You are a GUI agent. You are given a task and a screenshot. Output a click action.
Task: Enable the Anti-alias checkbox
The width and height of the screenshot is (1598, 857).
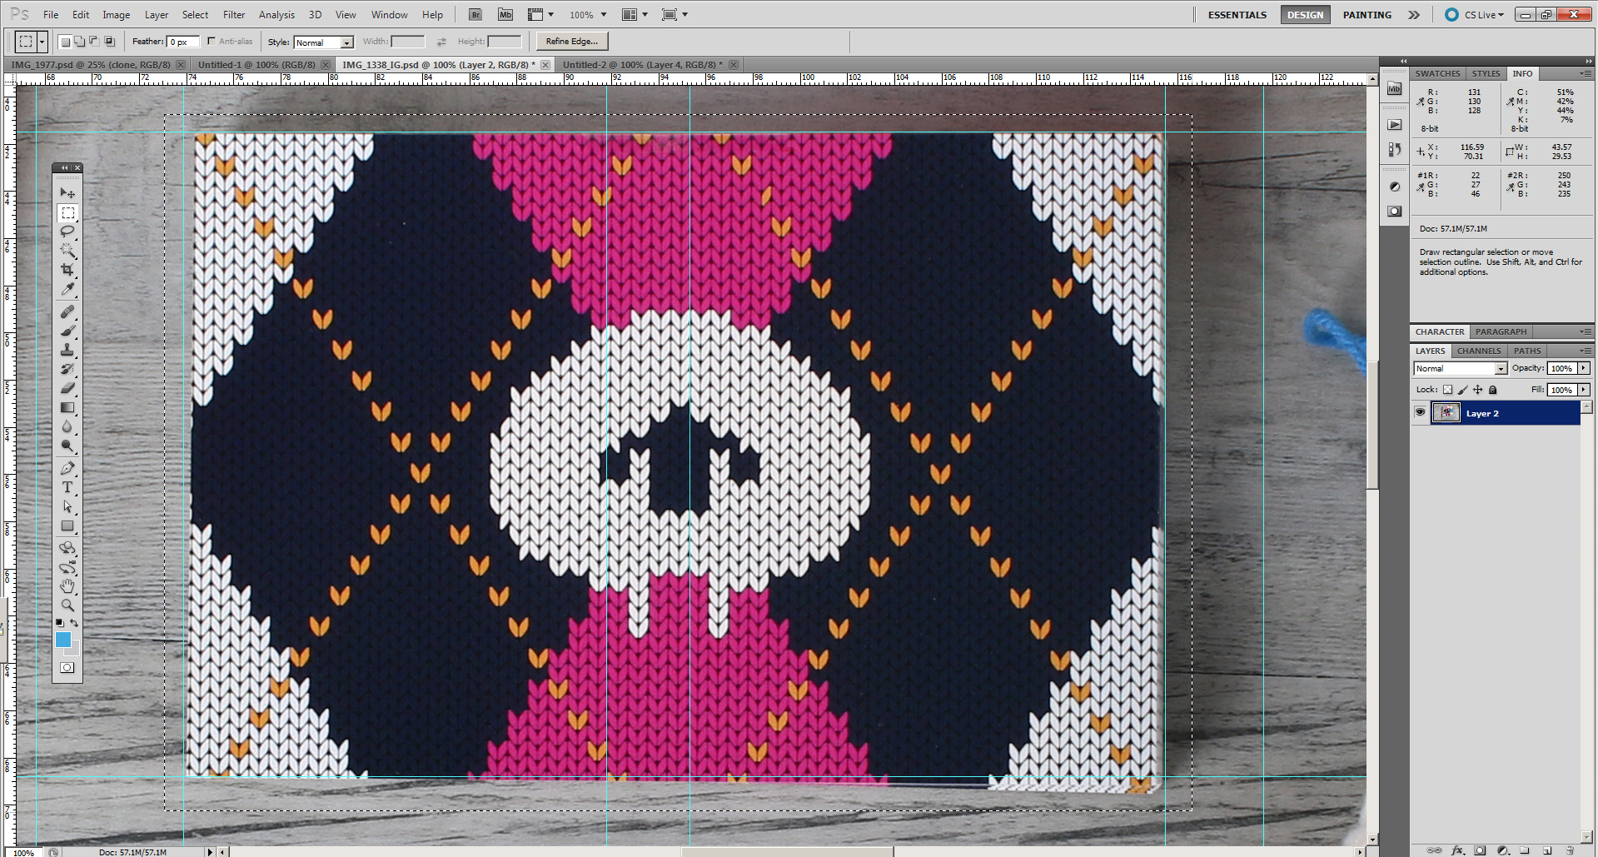[x=212, y=41]
